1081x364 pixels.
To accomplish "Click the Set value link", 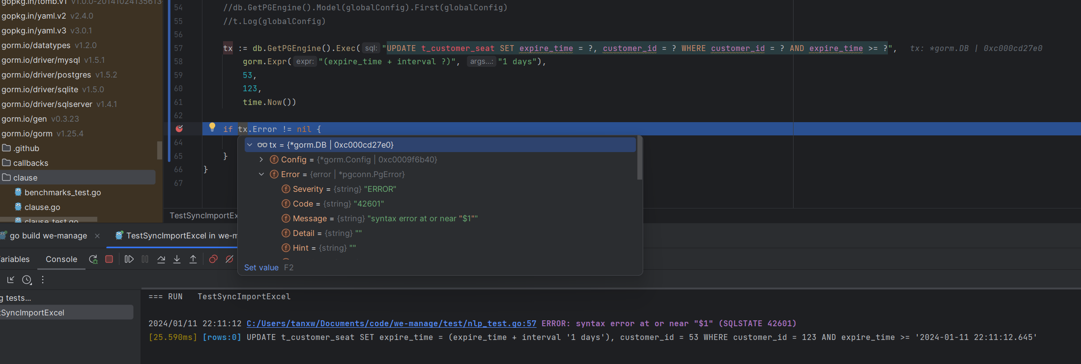I will coord(261,268).
